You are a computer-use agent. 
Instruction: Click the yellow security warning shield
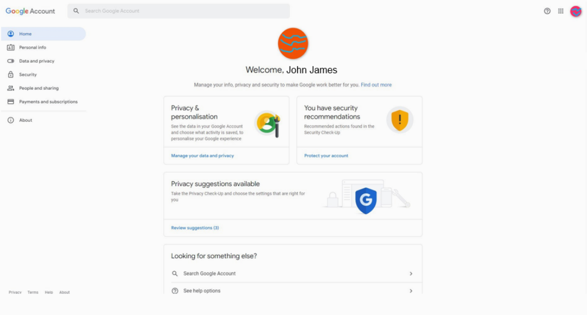(x=400, y=120)
